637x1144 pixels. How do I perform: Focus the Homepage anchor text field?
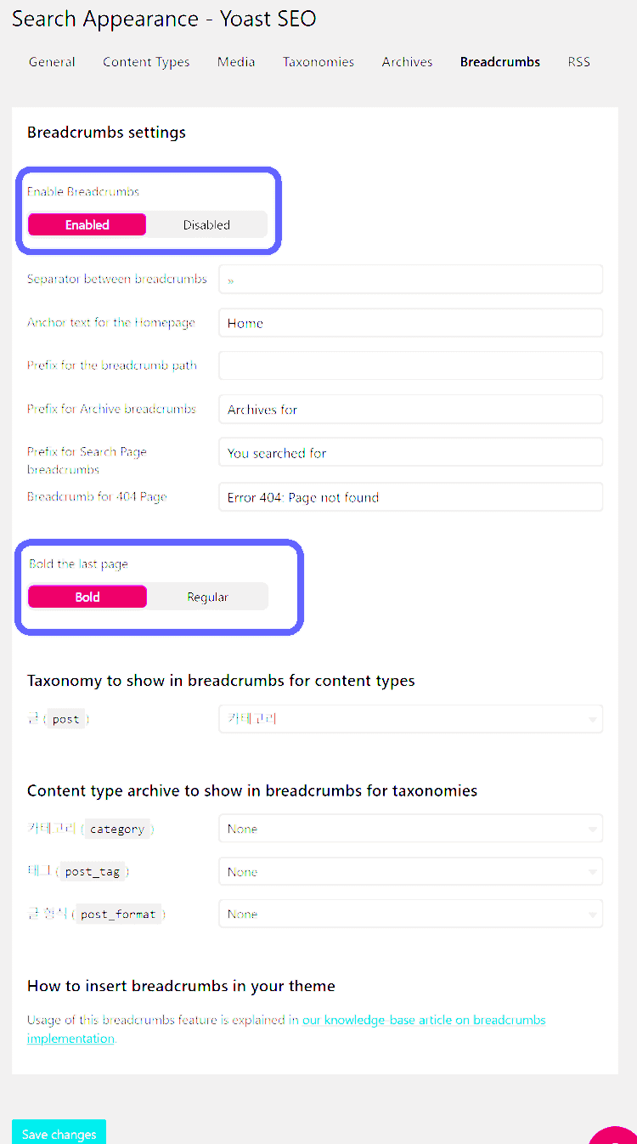410,323
